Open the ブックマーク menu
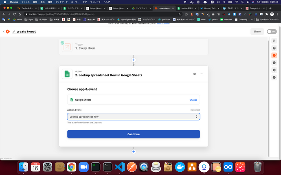The height and width of the screenshot is (175, 281). pyautogui.click(x=61, y=2)
